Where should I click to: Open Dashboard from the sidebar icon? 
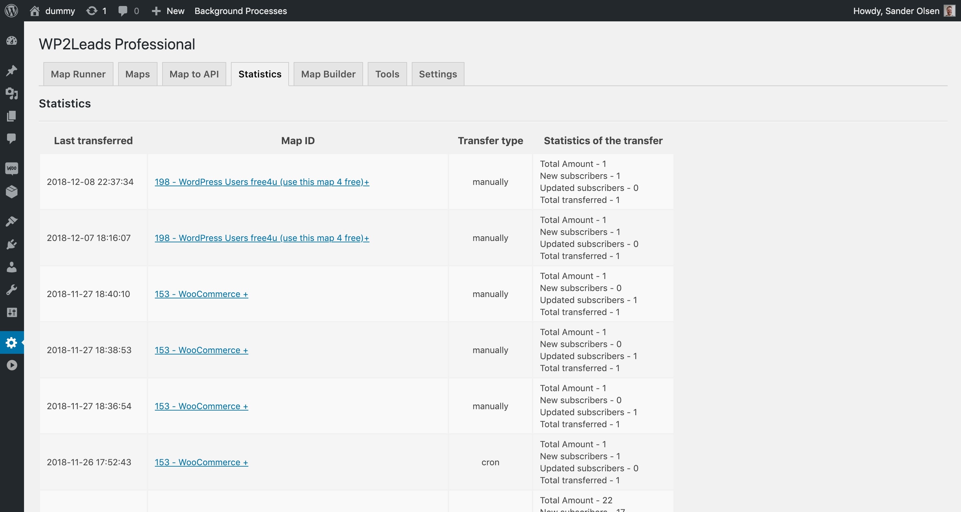(x=12, y=41)
